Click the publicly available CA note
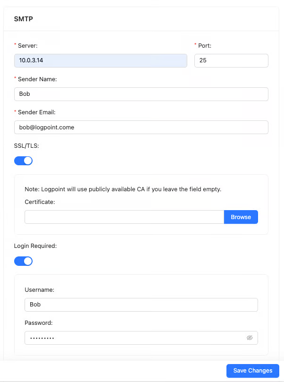 click(x=123, y=189)
